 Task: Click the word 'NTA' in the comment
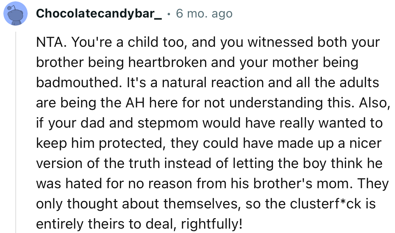coord(48,42)
